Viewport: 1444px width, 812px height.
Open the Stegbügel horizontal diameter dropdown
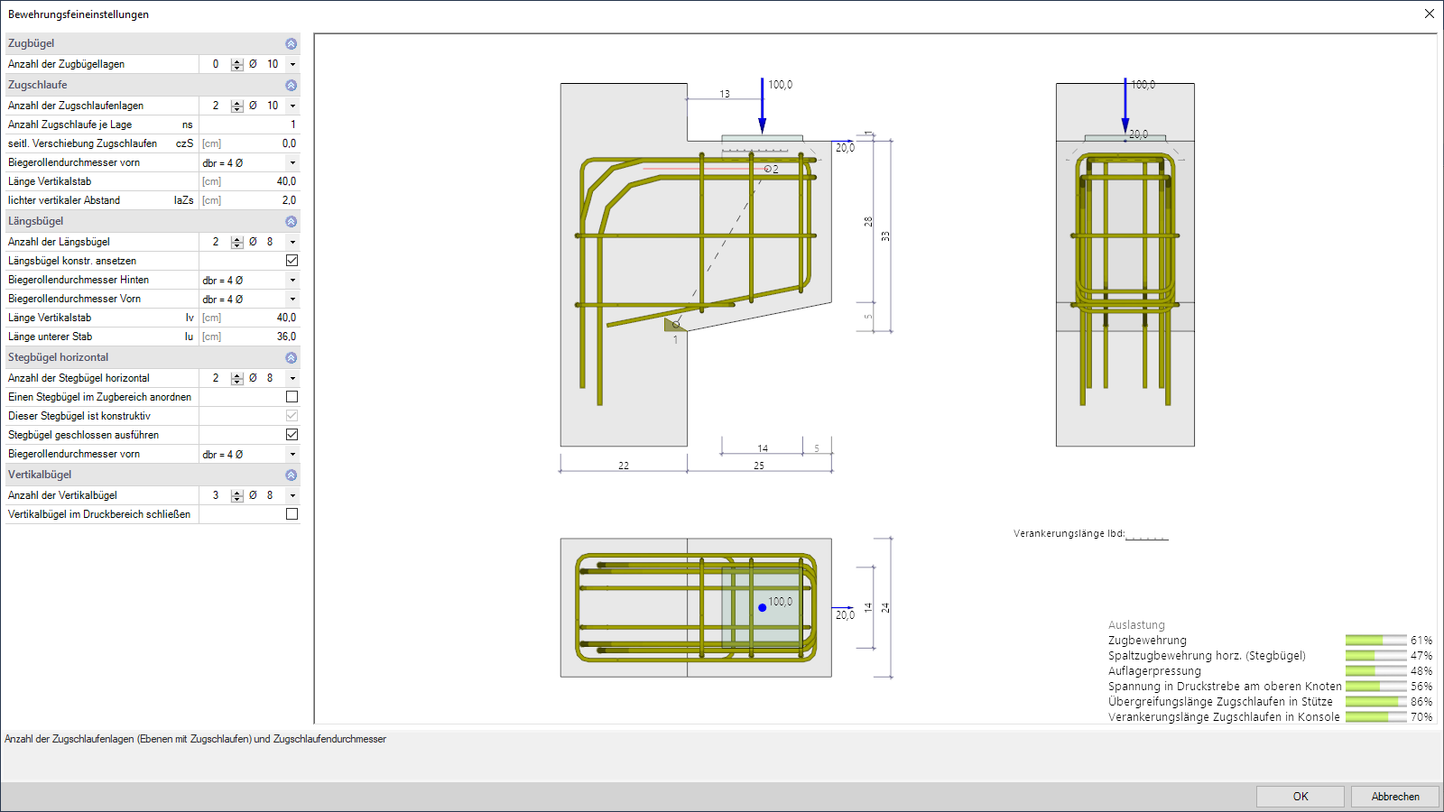[x=292, y=378]
